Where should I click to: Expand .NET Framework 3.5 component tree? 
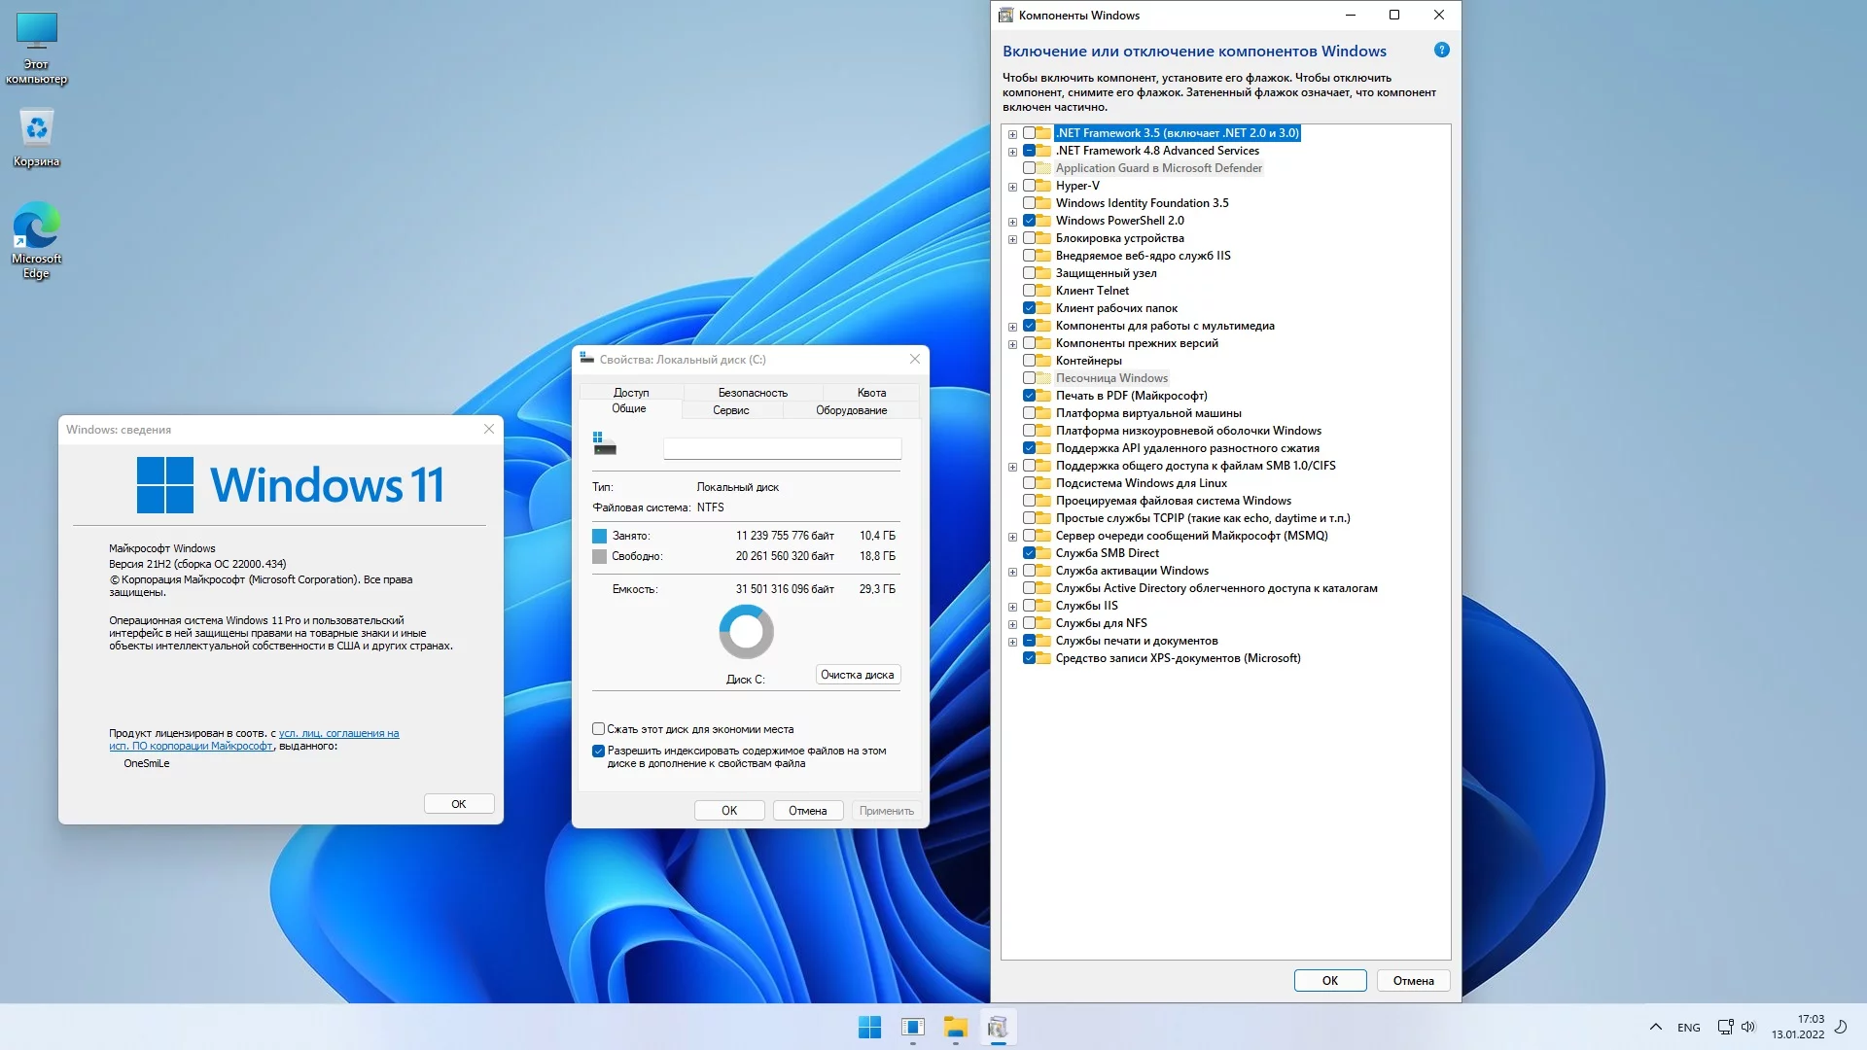tap(1011, 133)
